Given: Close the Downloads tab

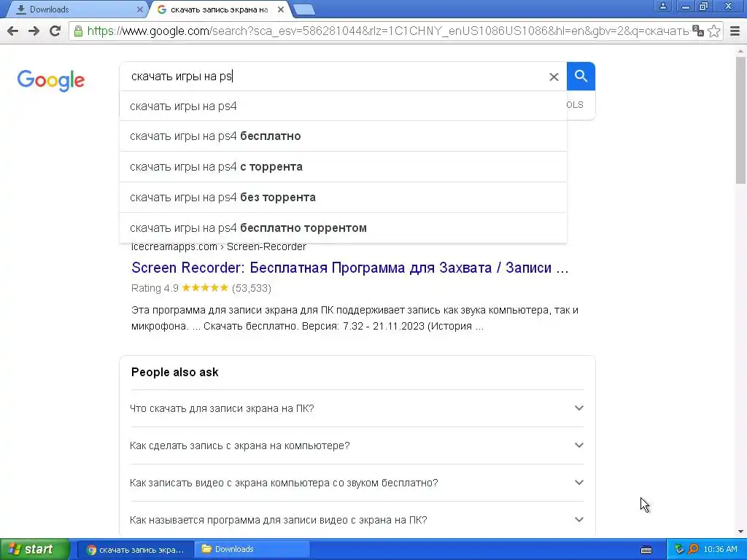Looking at the screenshot, I should coord(140,9).
